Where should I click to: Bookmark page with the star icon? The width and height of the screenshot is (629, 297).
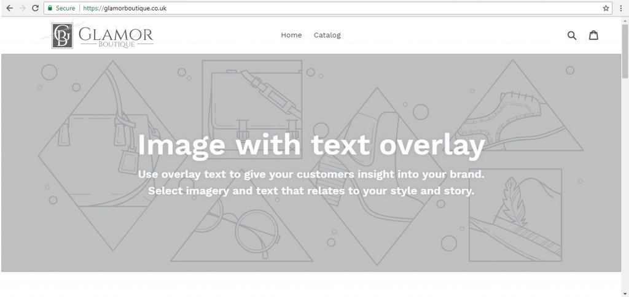click(606, 8)
